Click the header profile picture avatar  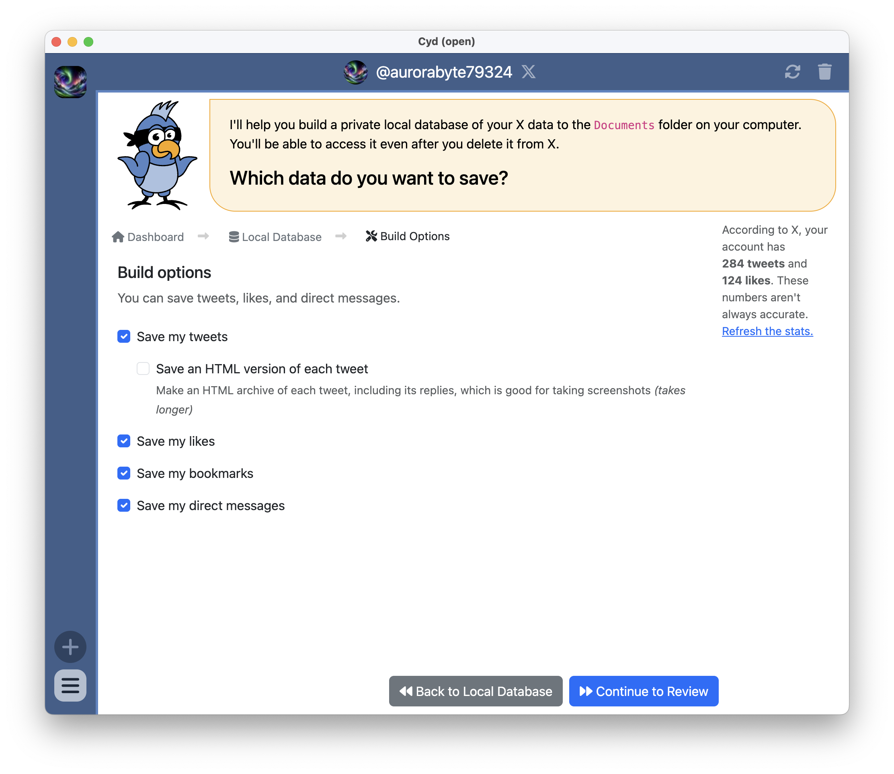point(355,72)
